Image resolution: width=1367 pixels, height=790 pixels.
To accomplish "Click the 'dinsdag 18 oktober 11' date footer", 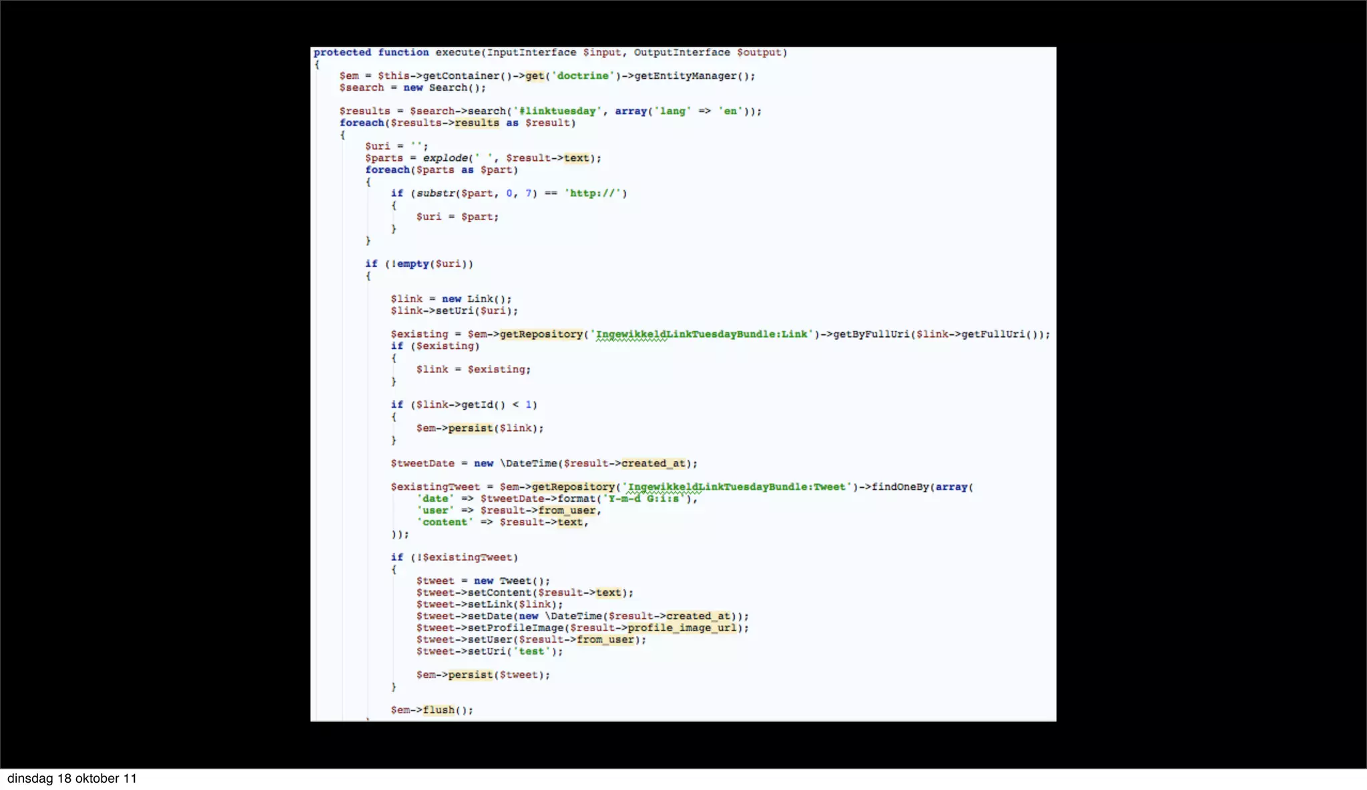I will 72,779.
